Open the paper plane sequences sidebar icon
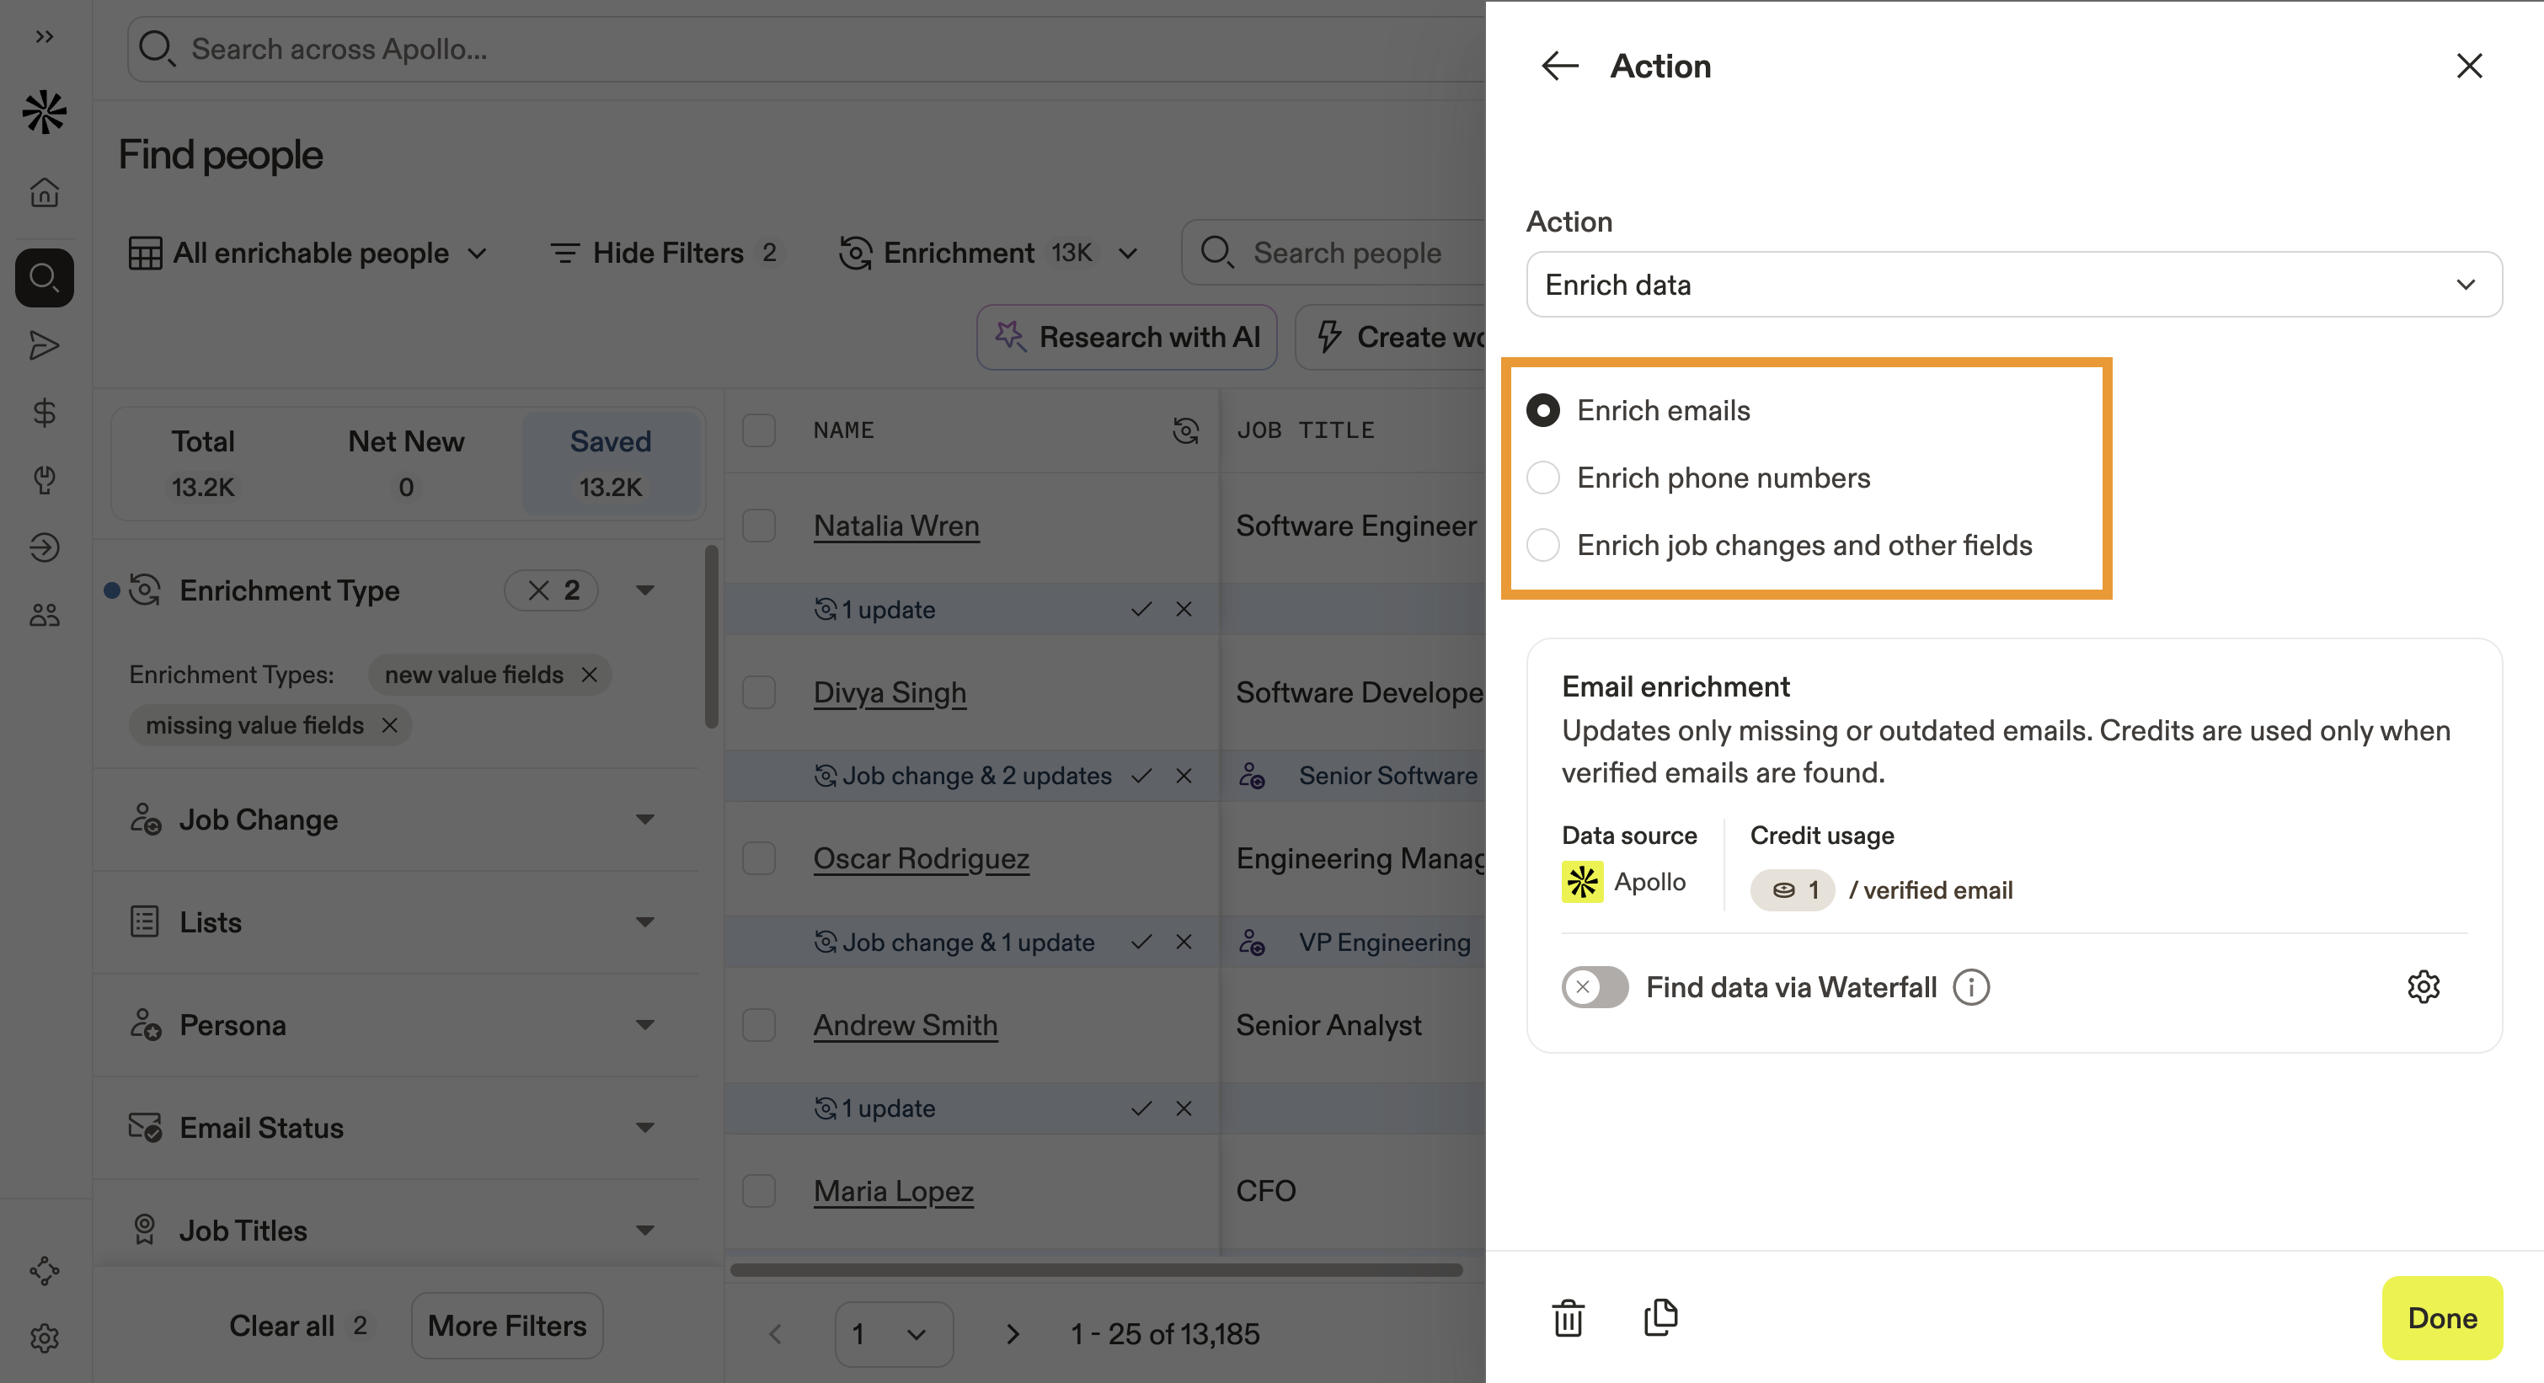 click(45, 345)
